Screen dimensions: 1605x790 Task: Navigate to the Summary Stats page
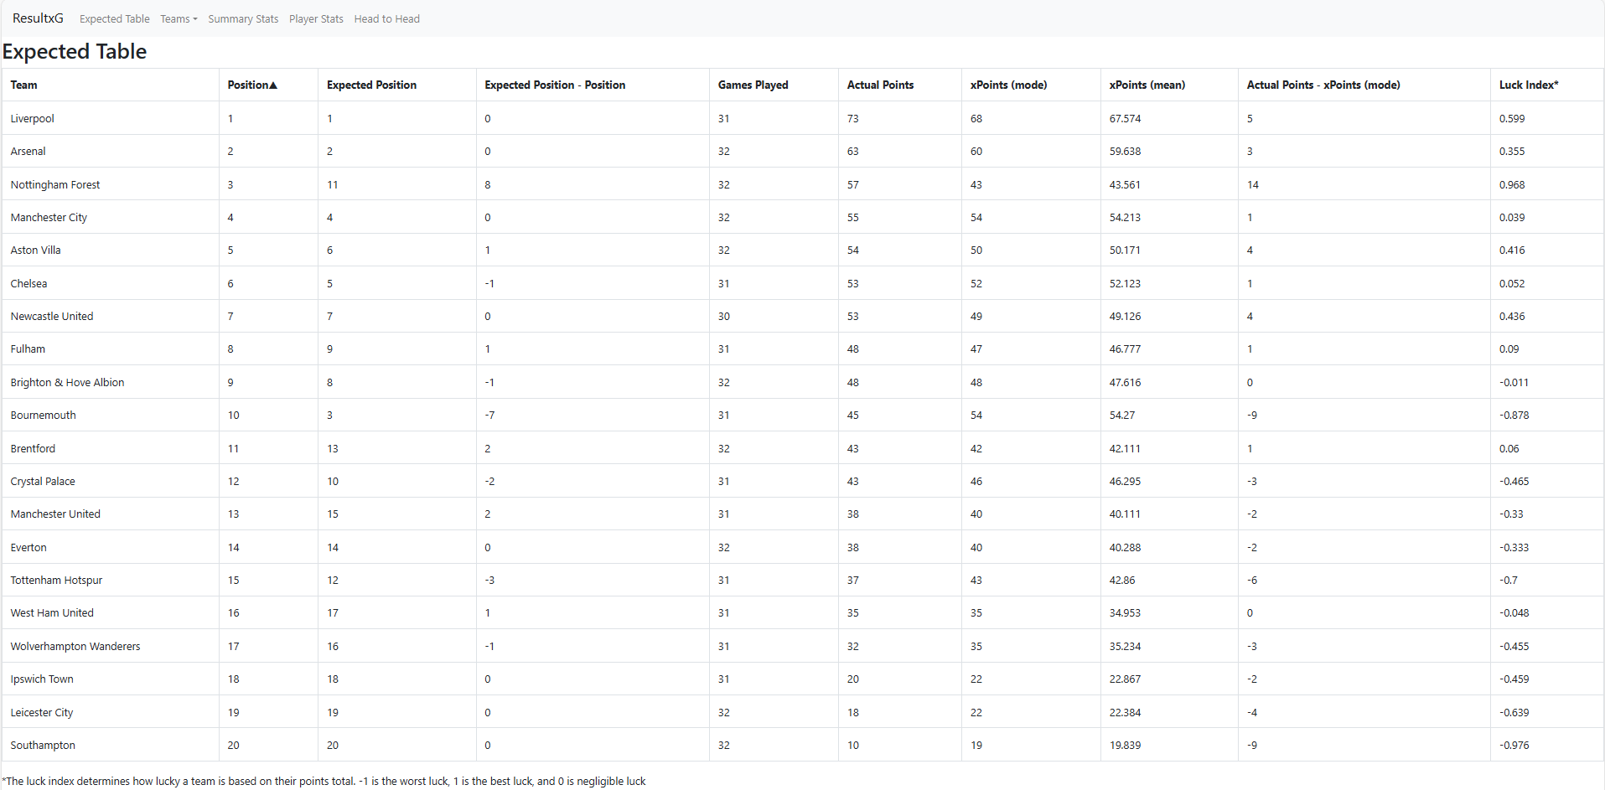[243, 18]
